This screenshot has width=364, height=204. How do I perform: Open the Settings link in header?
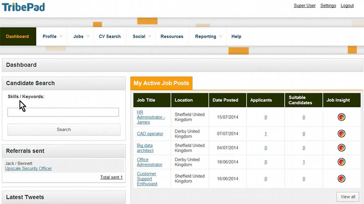click(328, 5)
